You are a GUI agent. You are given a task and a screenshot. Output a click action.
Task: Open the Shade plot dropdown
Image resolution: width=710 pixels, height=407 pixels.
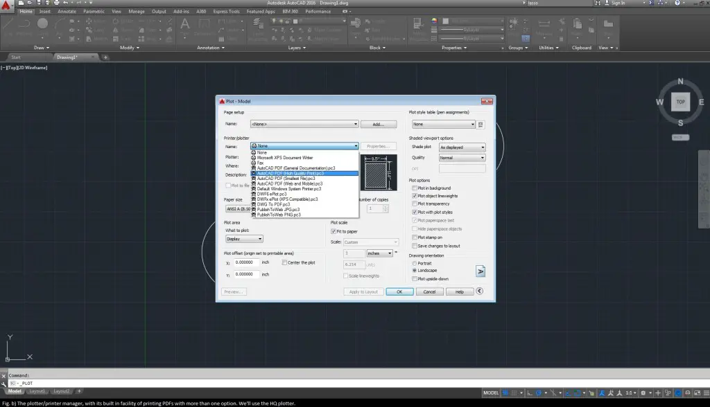tap(461, 147)
